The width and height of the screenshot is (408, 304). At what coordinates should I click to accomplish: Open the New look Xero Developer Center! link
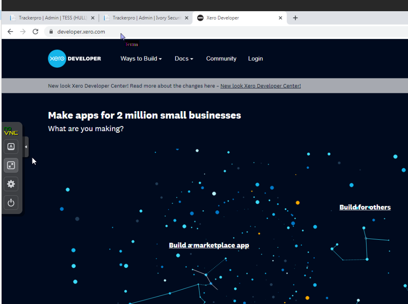coord(261,86)
